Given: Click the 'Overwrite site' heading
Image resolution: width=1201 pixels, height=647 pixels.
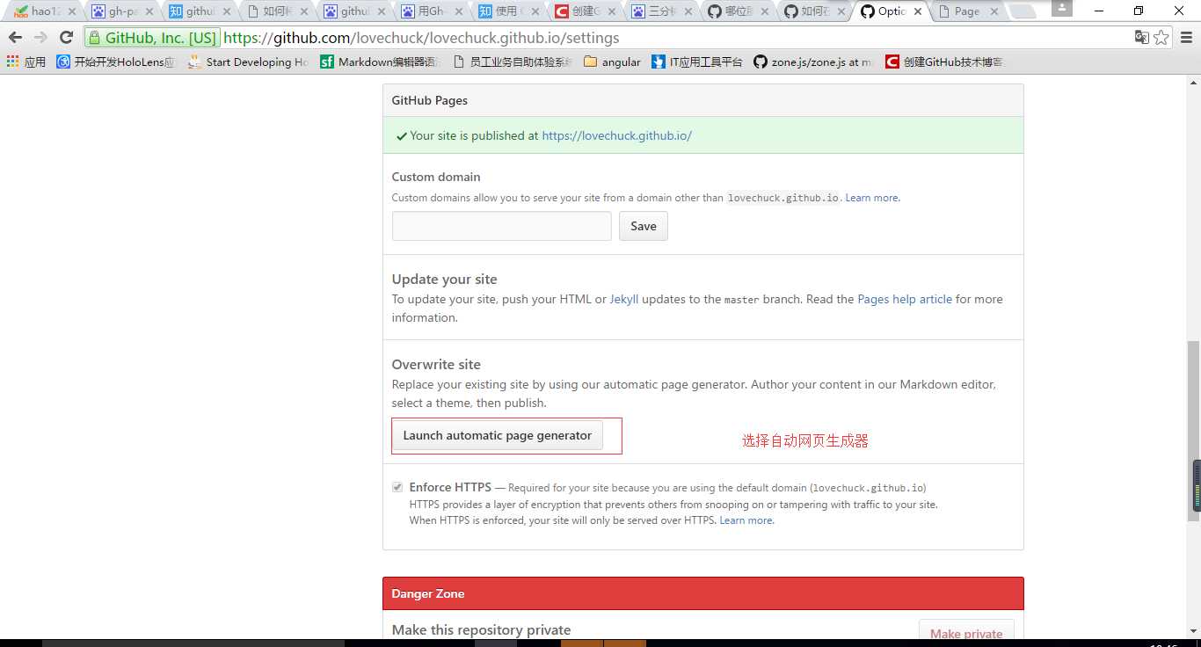Looking at the screenshot, I should 436,364.
